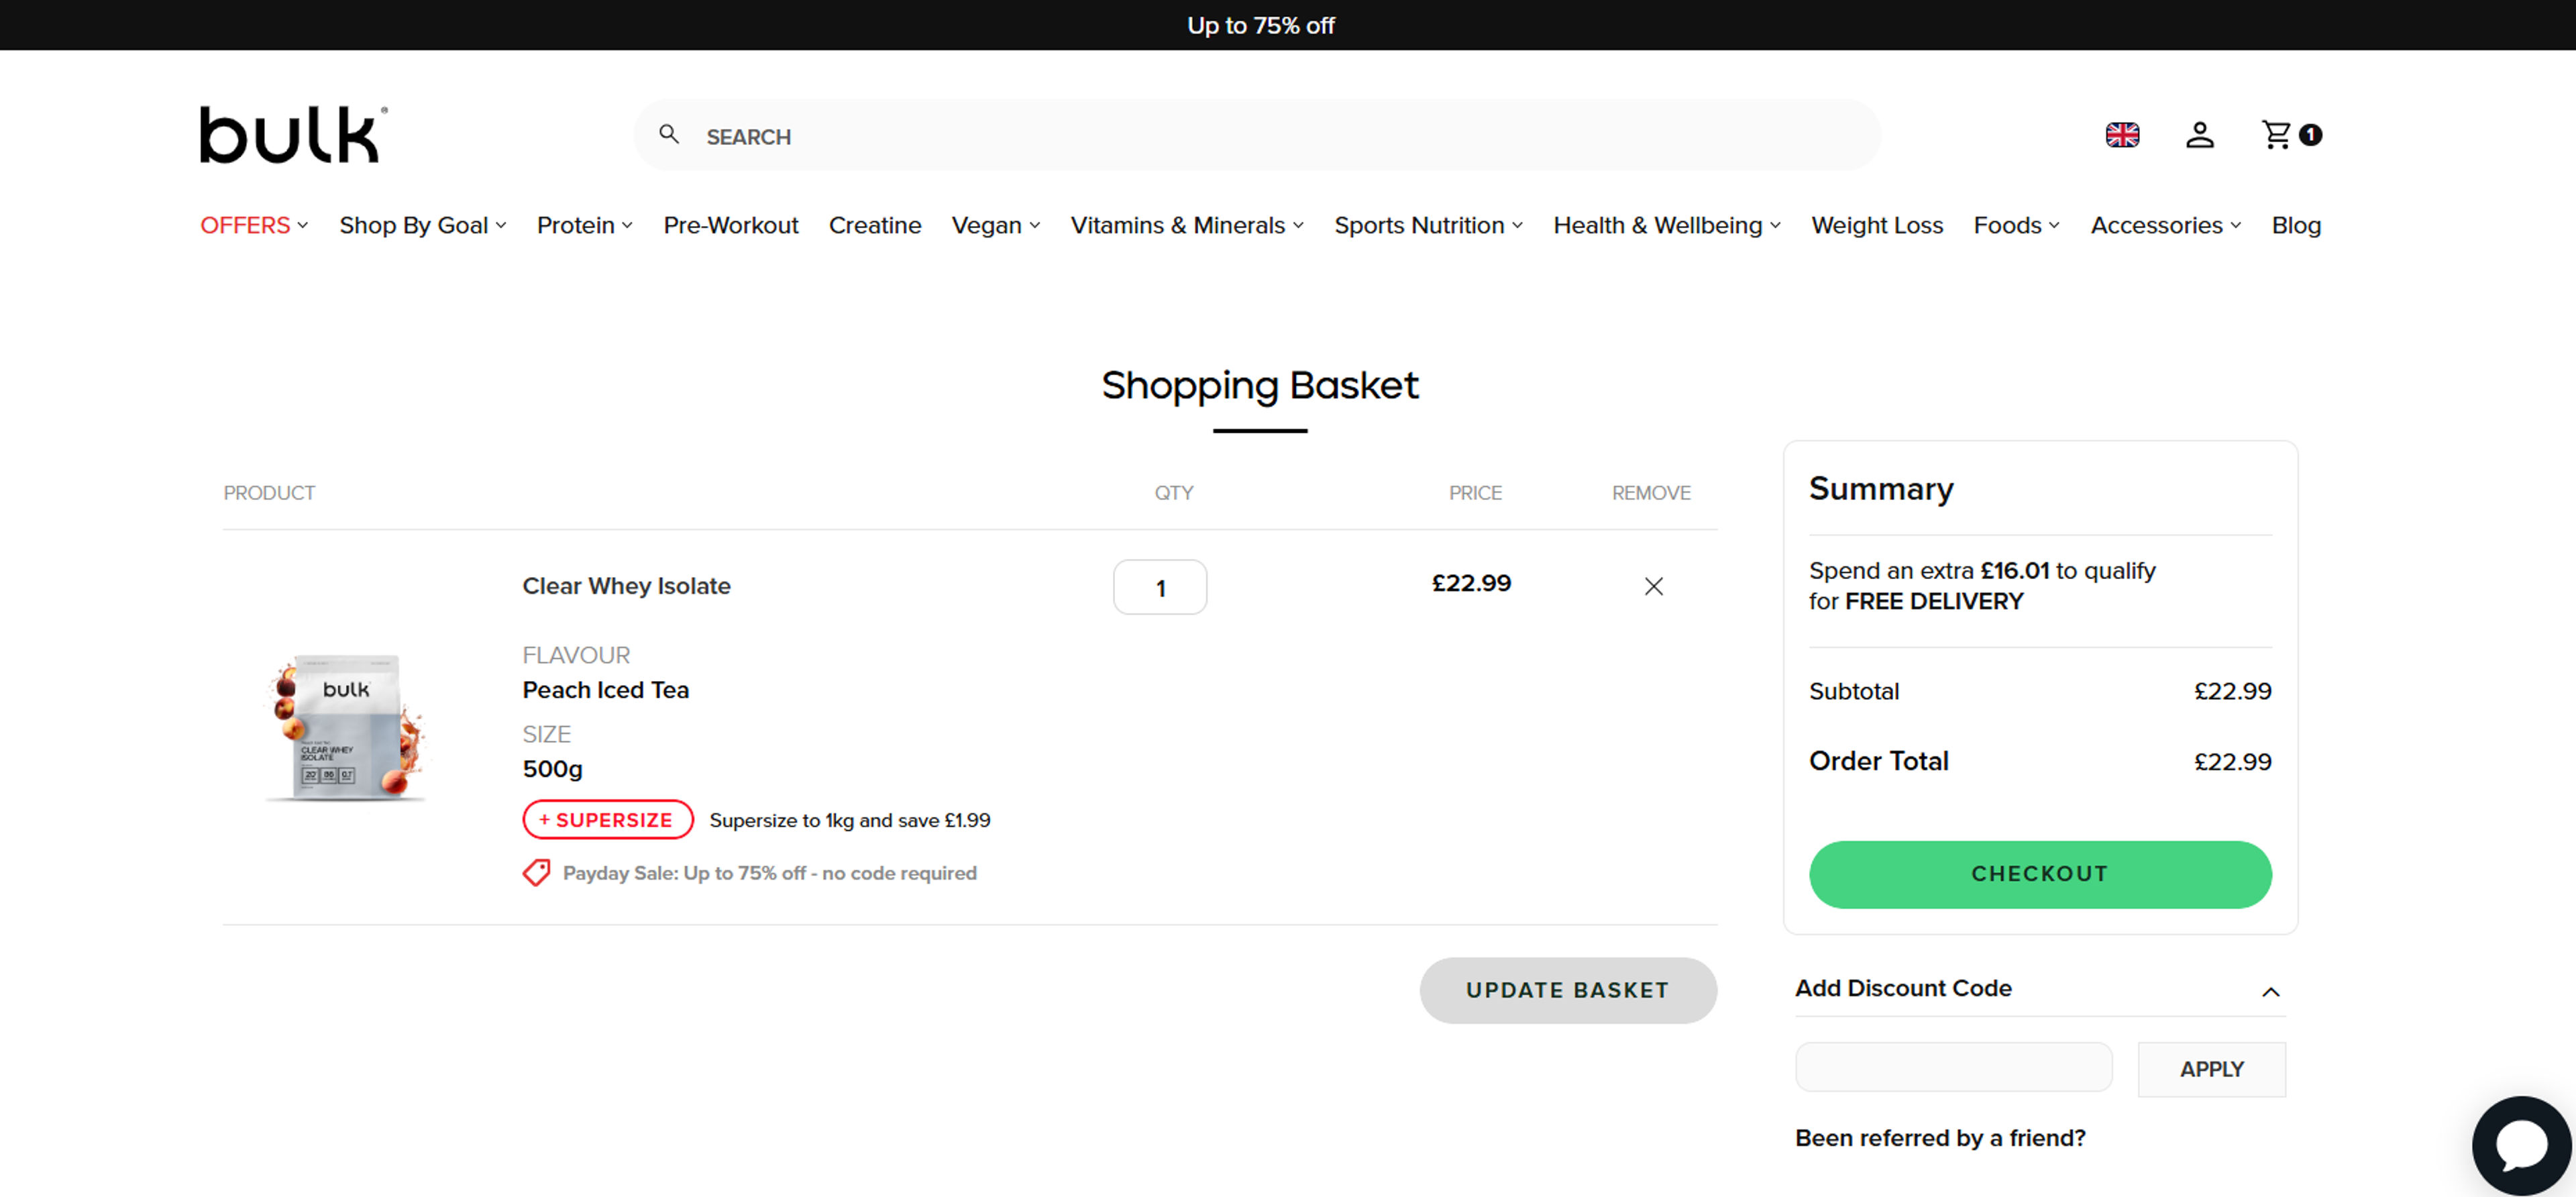Click the Payday Sale promotion text
The width and height of the screenshot is (2576, 1197).
[769, 873]
